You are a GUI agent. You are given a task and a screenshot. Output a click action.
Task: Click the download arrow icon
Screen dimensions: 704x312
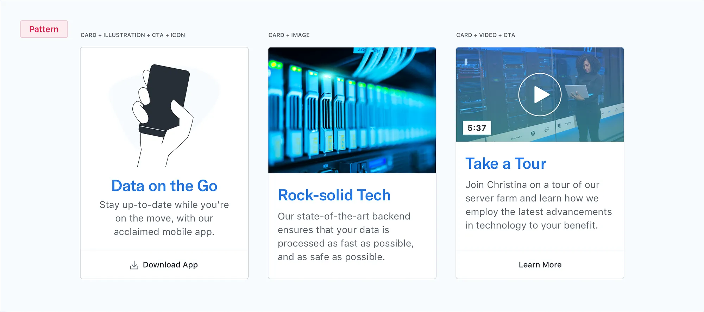coord(134,265)
